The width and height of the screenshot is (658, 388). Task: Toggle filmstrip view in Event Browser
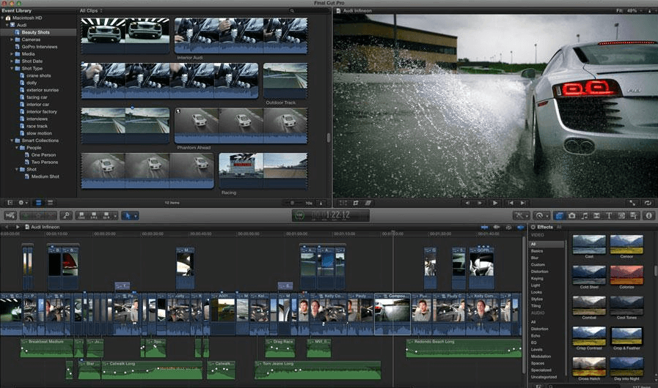[x=38, y=203]
